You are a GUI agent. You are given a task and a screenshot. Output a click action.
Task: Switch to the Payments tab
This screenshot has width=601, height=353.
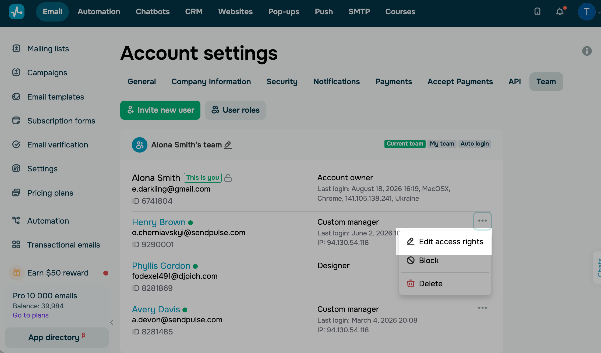point(394,82)
